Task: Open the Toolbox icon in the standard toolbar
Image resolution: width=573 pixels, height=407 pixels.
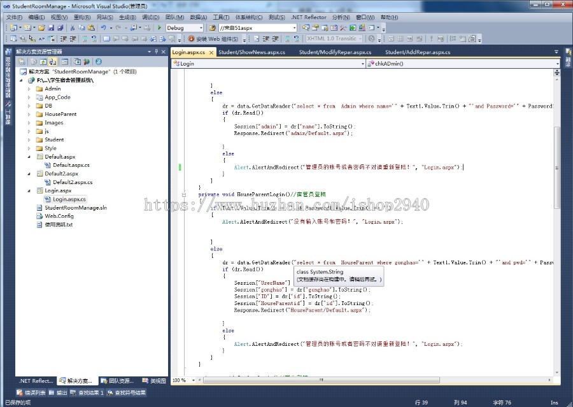Action: [x=343, y=28]
